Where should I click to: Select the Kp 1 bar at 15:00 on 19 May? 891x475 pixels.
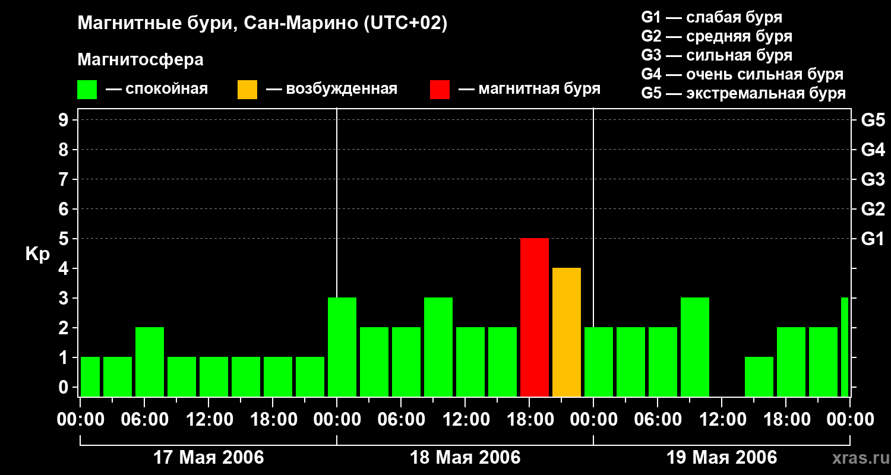[x=759, y=377]
